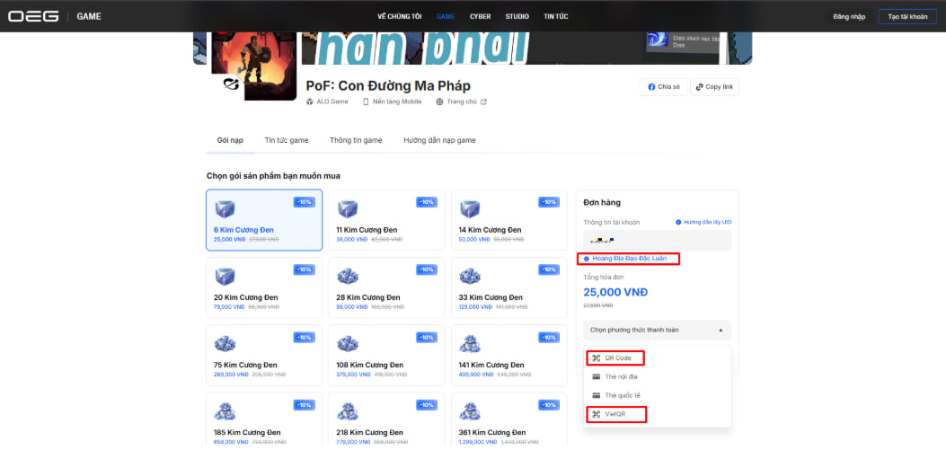The height and width of the screenshot is (459, 946).
Task: Choose Thẻ quốc tế payment option
Action: click(657, 395)
